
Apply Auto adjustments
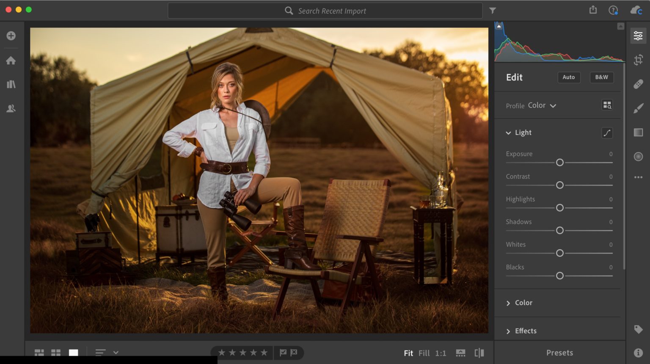click(x=569, y=77)
